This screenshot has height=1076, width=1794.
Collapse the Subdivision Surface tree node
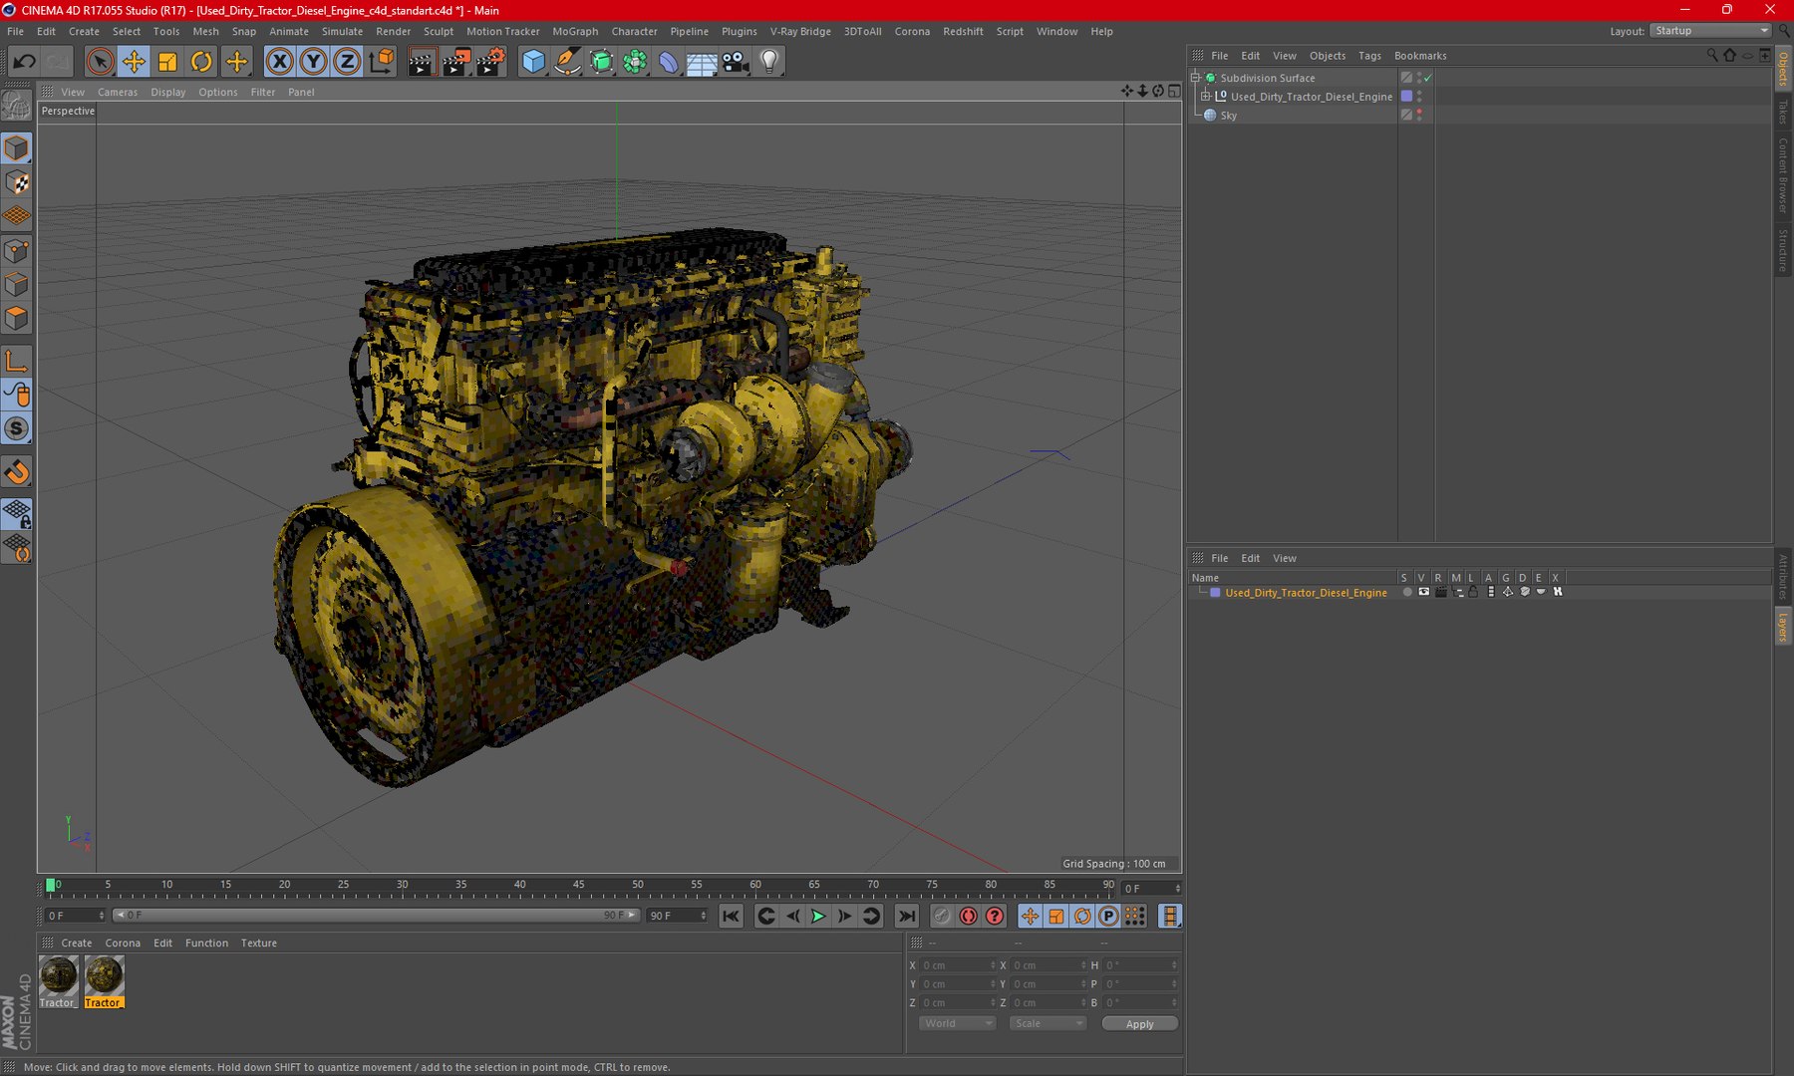pyautogui.click(x=1196, y=78)
